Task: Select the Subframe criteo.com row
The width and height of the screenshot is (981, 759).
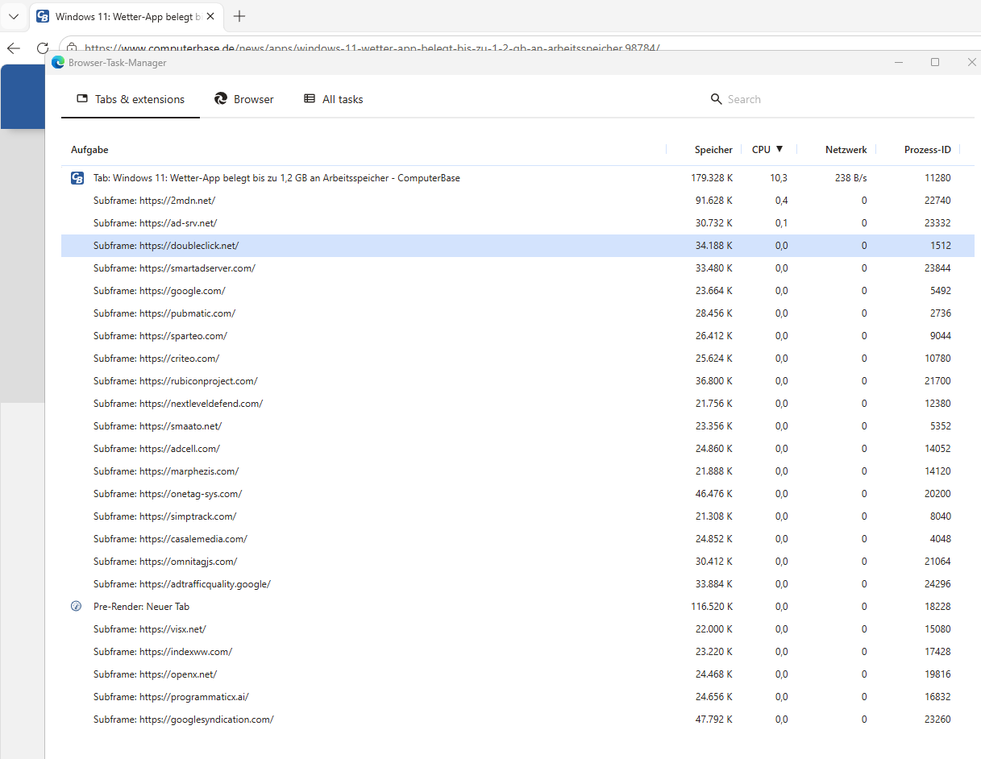Action: click(x=518, y=359)
